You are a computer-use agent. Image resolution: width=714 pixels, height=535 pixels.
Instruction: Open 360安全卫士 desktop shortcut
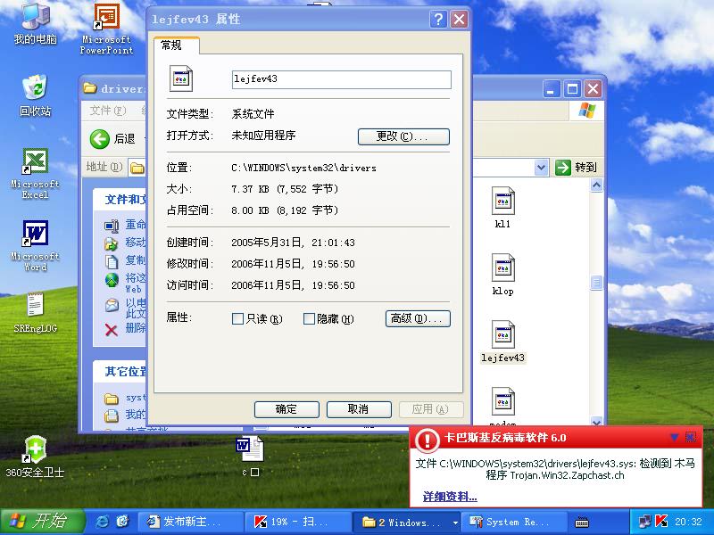point(35,457)
